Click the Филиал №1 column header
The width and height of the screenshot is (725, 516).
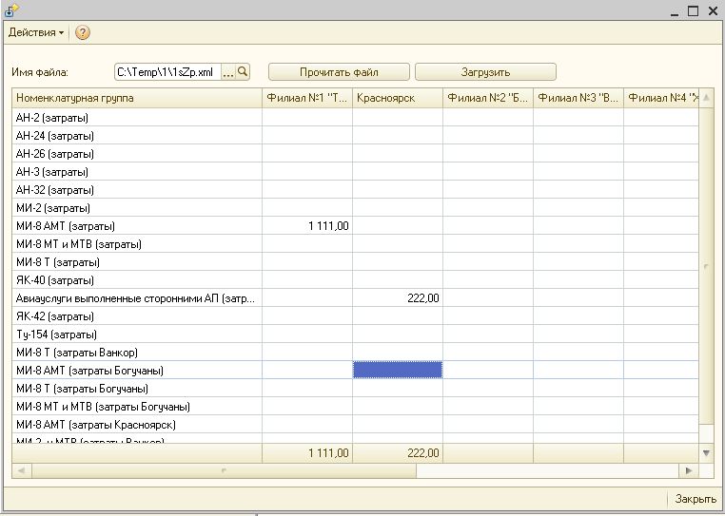coord(307,98)
